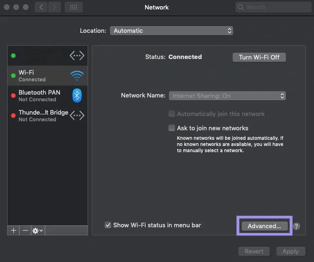
Task: Click the Thunderbolt Bridge arrows icon
Action: (77, 116)
